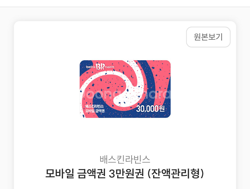
Task: Open the 원본보기 original view button
Action: point(208,37)
